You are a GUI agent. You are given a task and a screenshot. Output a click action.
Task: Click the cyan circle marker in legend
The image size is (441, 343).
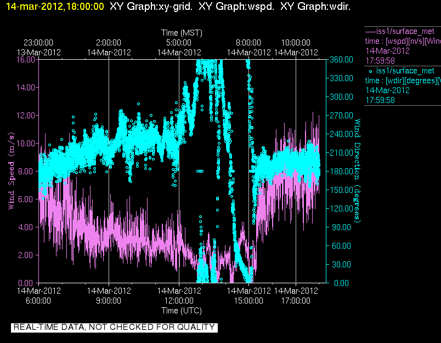pyautogui.click(x=370, y=71)
